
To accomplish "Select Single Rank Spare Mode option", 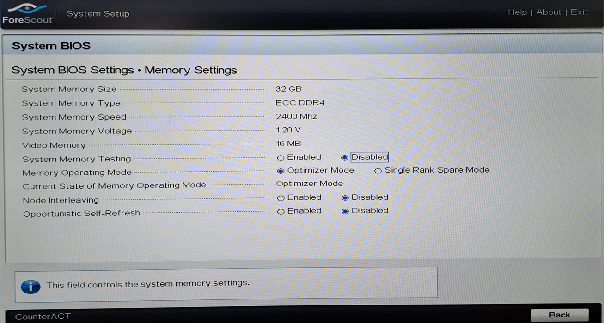I will pyautogui.click(x=378, y=171).
